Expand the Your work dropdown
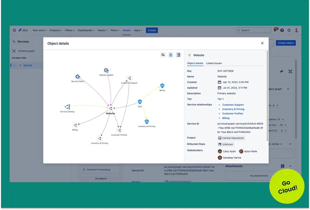Screen dimensions: 310x210 [x=39, y=30]
